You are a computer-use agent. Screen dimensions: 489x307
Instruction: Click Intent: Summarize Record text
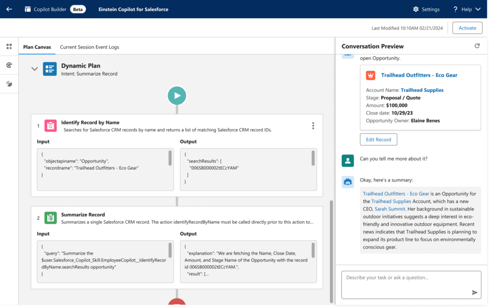tap(89, 74)
